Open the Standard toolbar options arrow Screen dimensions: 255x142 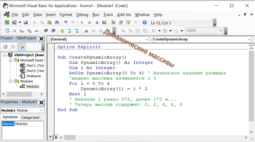tap(215, 23)
